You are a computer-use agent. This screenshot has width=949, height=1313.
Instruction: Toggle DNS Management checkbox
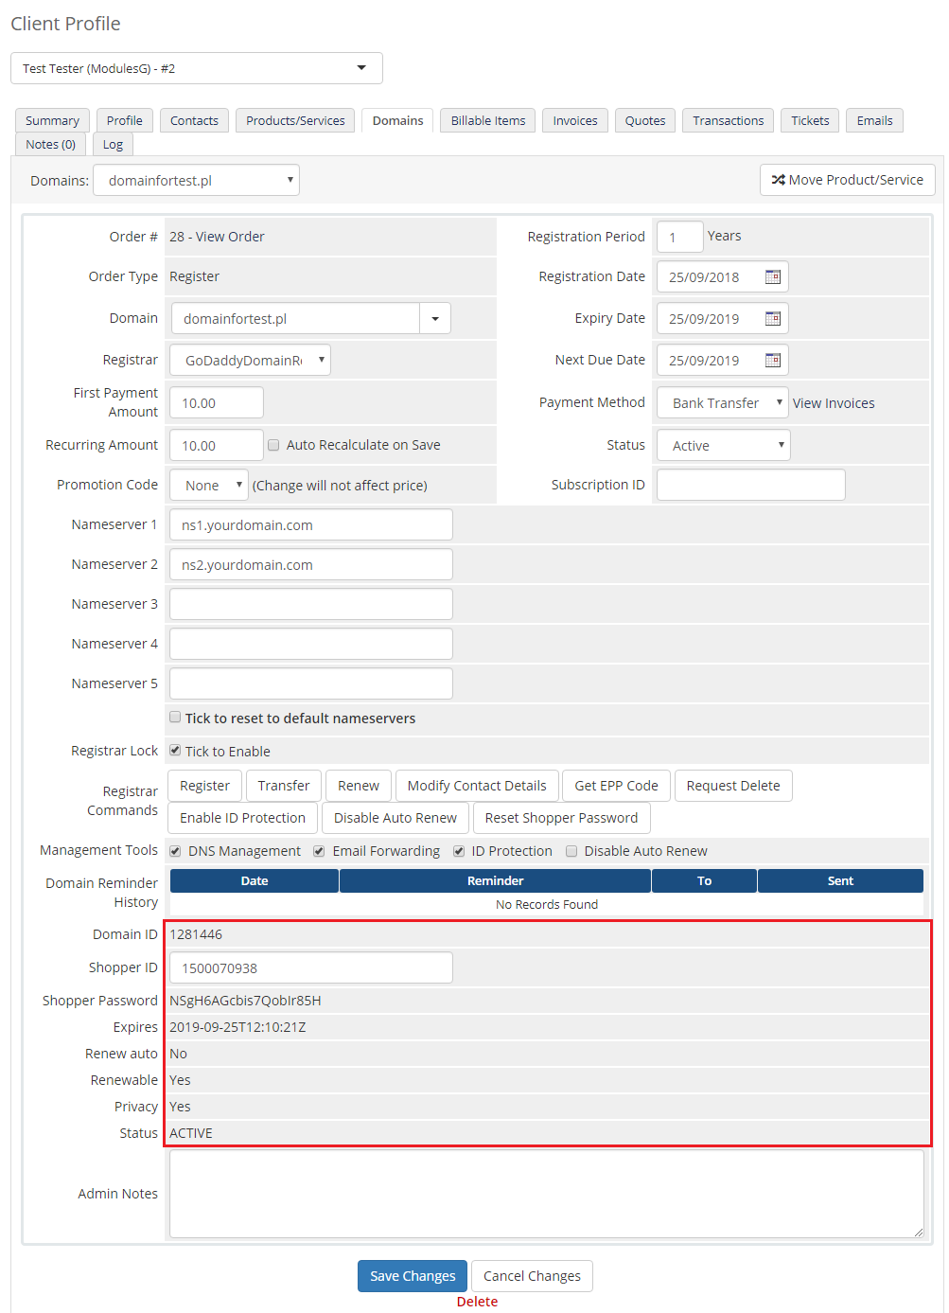(175, 851)
